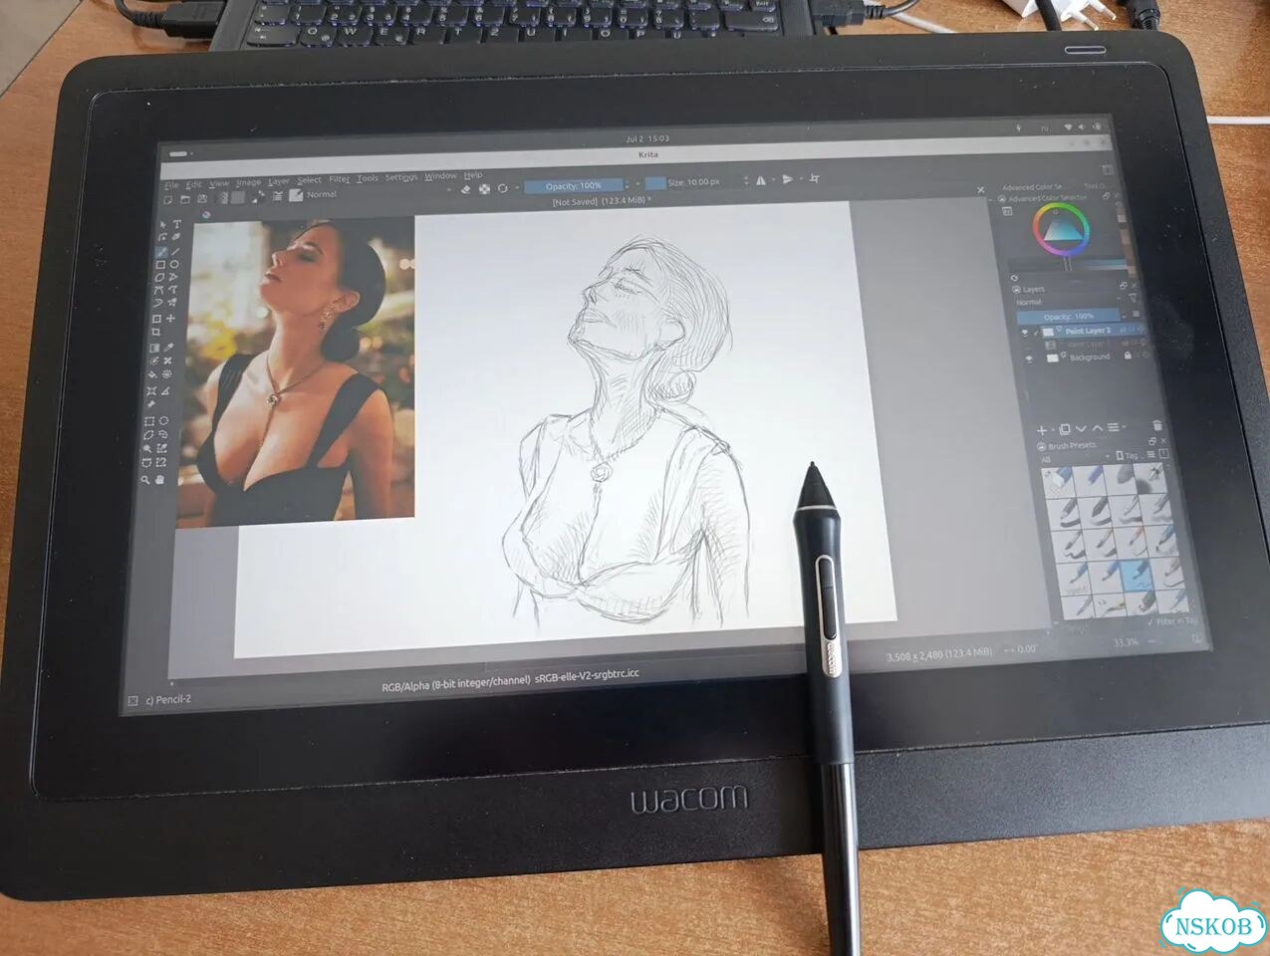Select the Elliptical Selection tool

coord(163,421)
